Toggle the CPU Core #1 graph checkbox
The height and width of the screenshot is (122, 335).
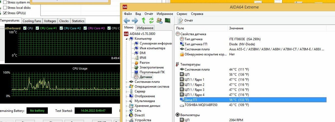click(x=37, y=28)
